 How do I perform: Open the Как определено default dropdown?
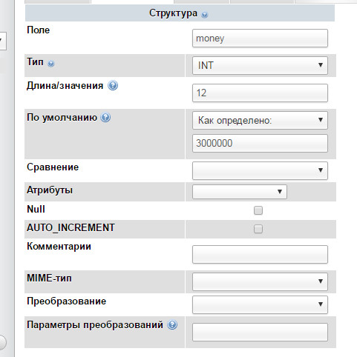[260, 120]
